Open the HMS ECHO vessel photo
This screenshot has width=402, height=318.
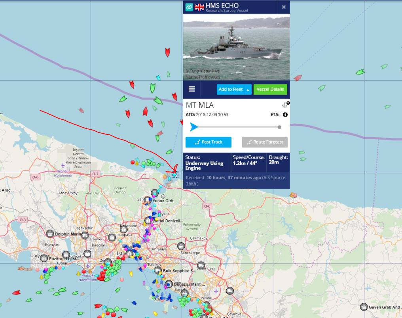[237, 47]
